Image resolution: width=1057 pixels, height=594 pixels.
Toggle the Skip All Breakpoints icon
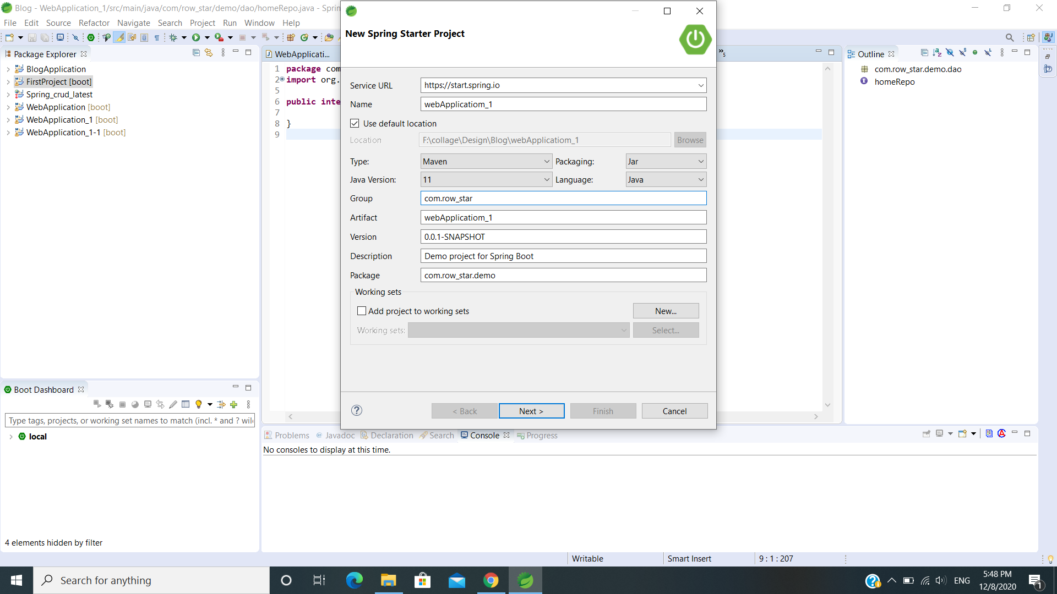click(75, 37)
